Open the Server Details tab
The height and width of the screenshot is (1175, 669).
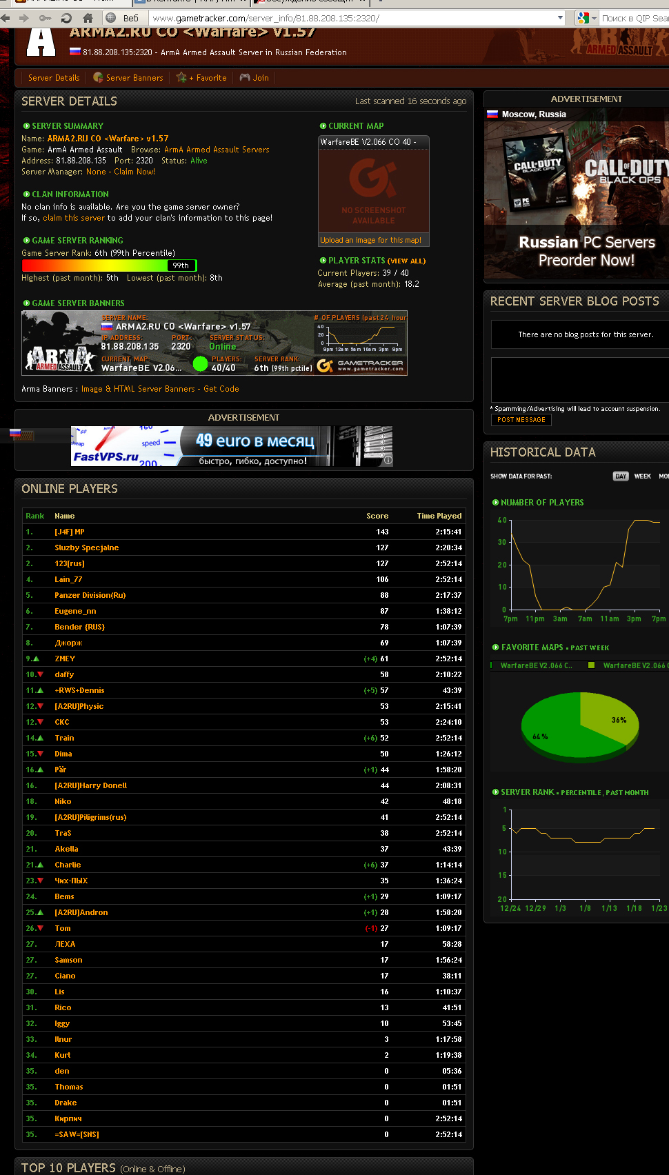pyautogui.click(x=54, y=78)
